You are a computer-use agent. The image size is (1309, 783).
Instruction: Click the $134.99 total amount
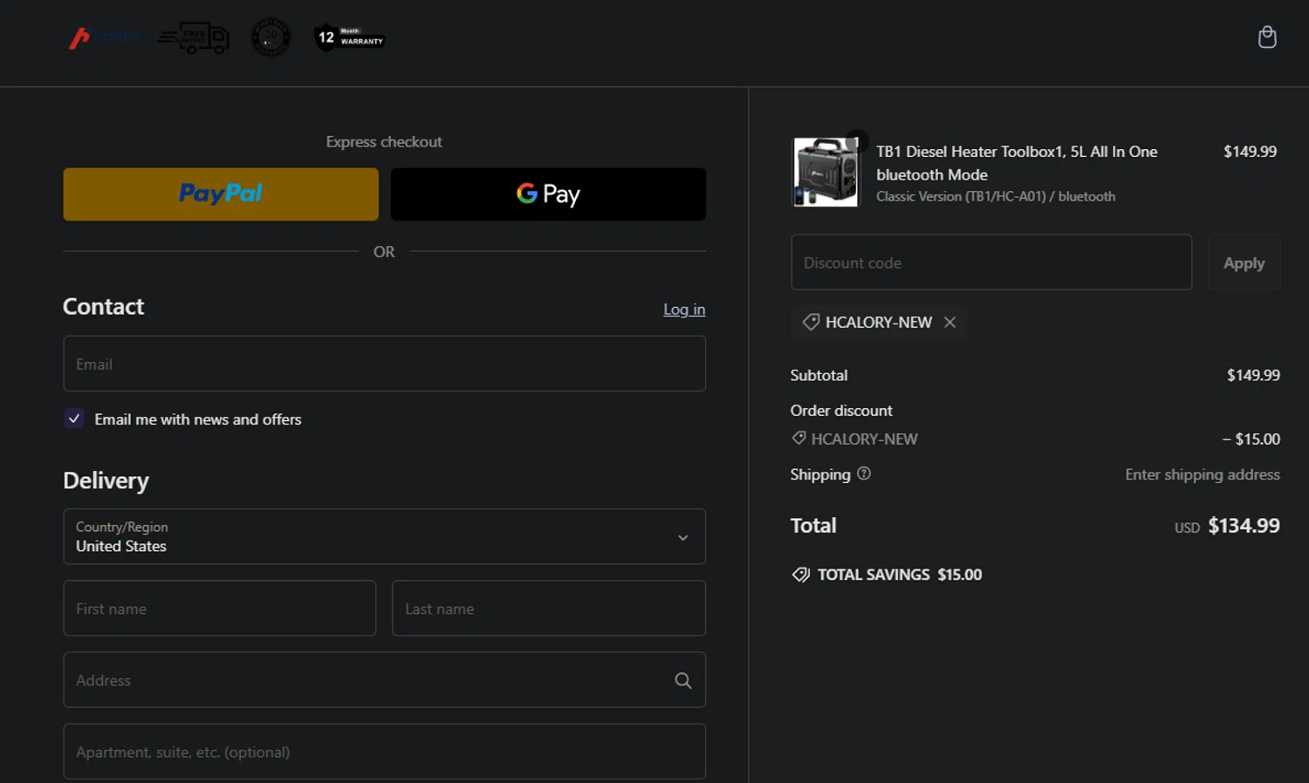point(1244,526)
